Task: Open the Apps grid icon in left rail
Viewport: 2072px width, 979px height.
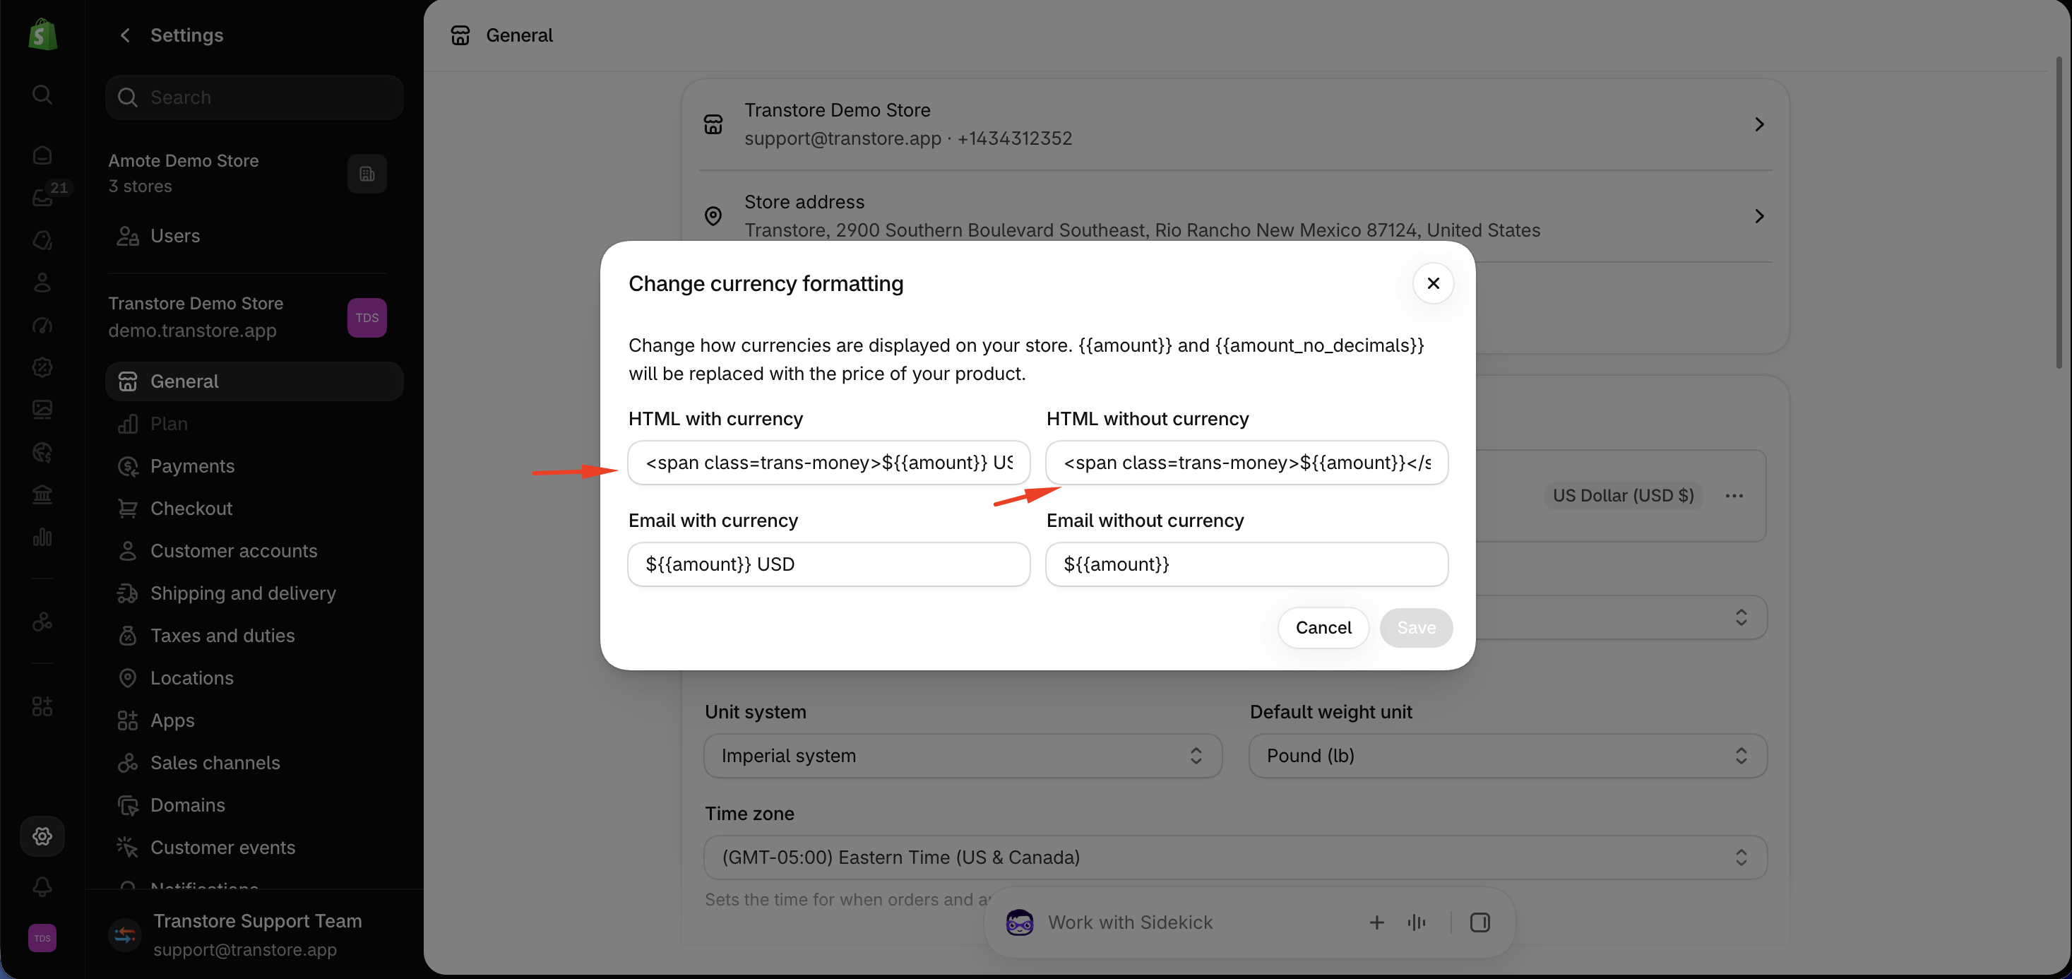Action: [x=42, y=706]
